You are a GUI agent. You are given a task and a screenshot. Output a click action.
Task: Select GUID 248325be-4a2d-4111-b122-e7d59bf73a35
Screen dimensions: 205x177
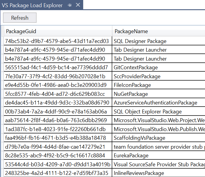58,173
